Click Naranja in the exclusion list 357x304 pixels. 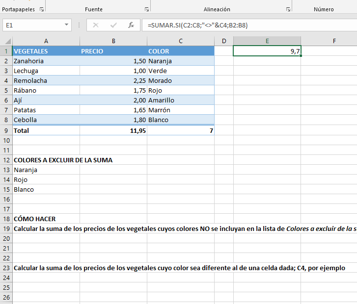click(x=46, y=170)
